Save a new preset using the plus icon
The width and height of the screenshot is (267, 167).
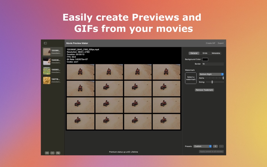click(x=215, y=146)
